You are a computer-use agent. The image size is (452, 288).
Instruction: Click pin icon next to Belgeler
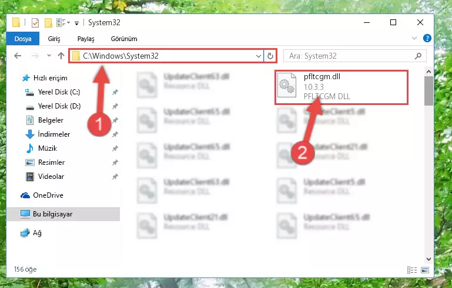115,120
